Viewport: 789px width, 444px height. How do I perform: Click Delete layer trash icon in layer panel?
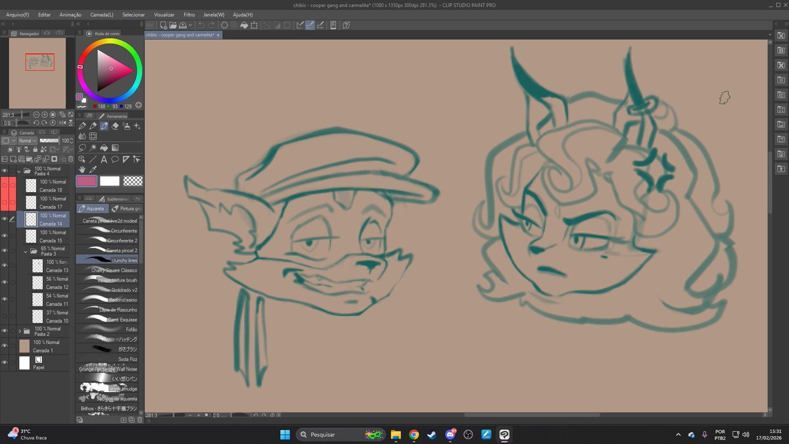[70, 159]
